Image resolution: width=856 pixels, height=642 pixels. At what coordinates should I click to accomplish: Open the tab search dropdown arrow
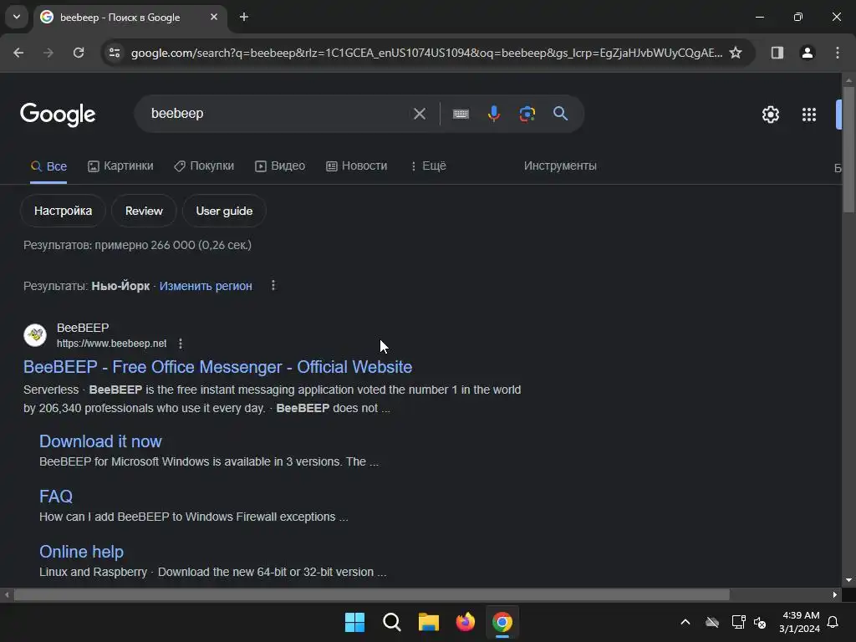(x=17, y=17)
